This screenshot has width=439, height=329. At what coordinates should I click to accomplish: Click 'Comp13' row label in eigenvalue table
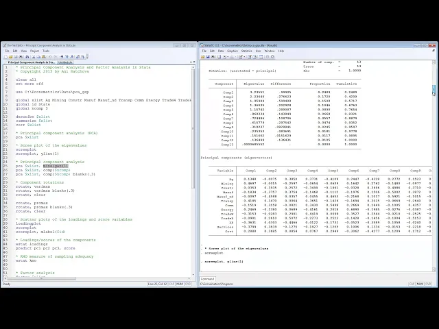(227, 145)
